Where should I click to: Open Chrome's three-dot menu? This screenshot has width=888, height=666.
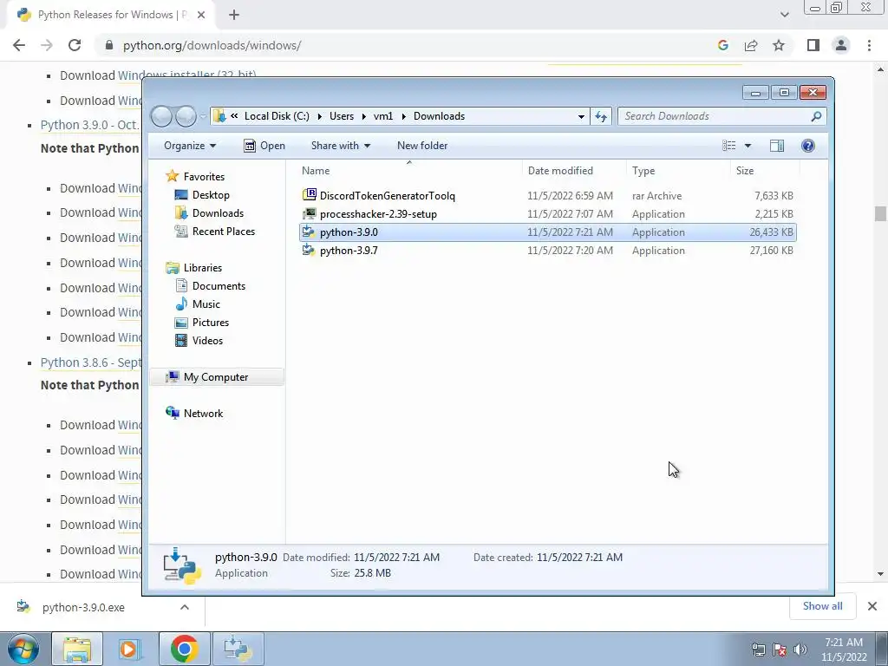(x=869, y=45)
